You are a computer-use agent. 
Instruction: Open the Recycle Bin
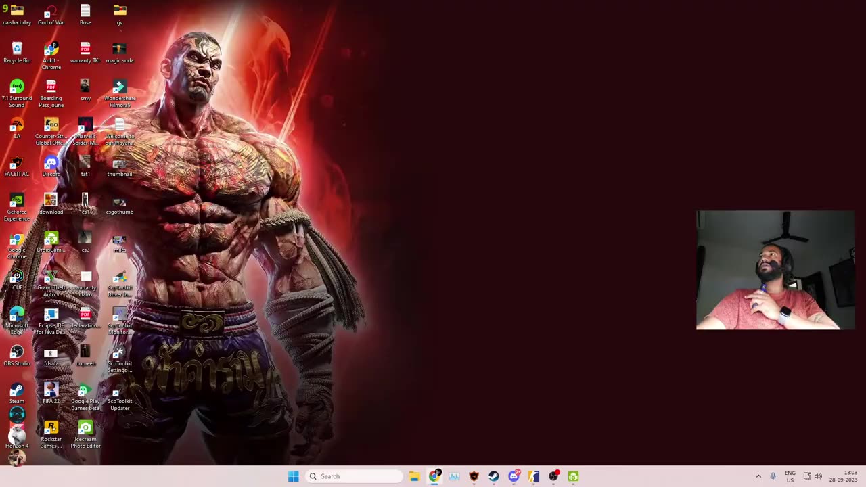point(17,53)
